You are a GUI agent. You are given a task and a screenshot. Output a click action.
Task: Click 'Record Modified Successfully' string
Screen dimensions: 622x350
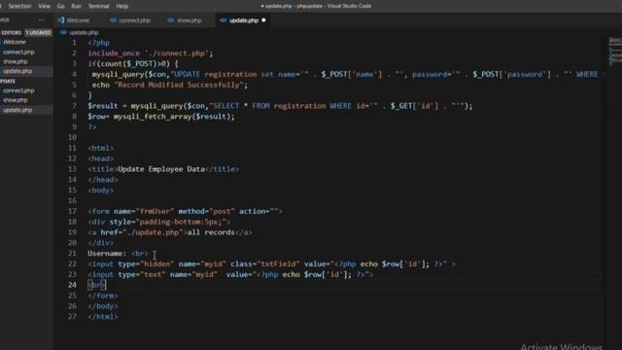179,85
